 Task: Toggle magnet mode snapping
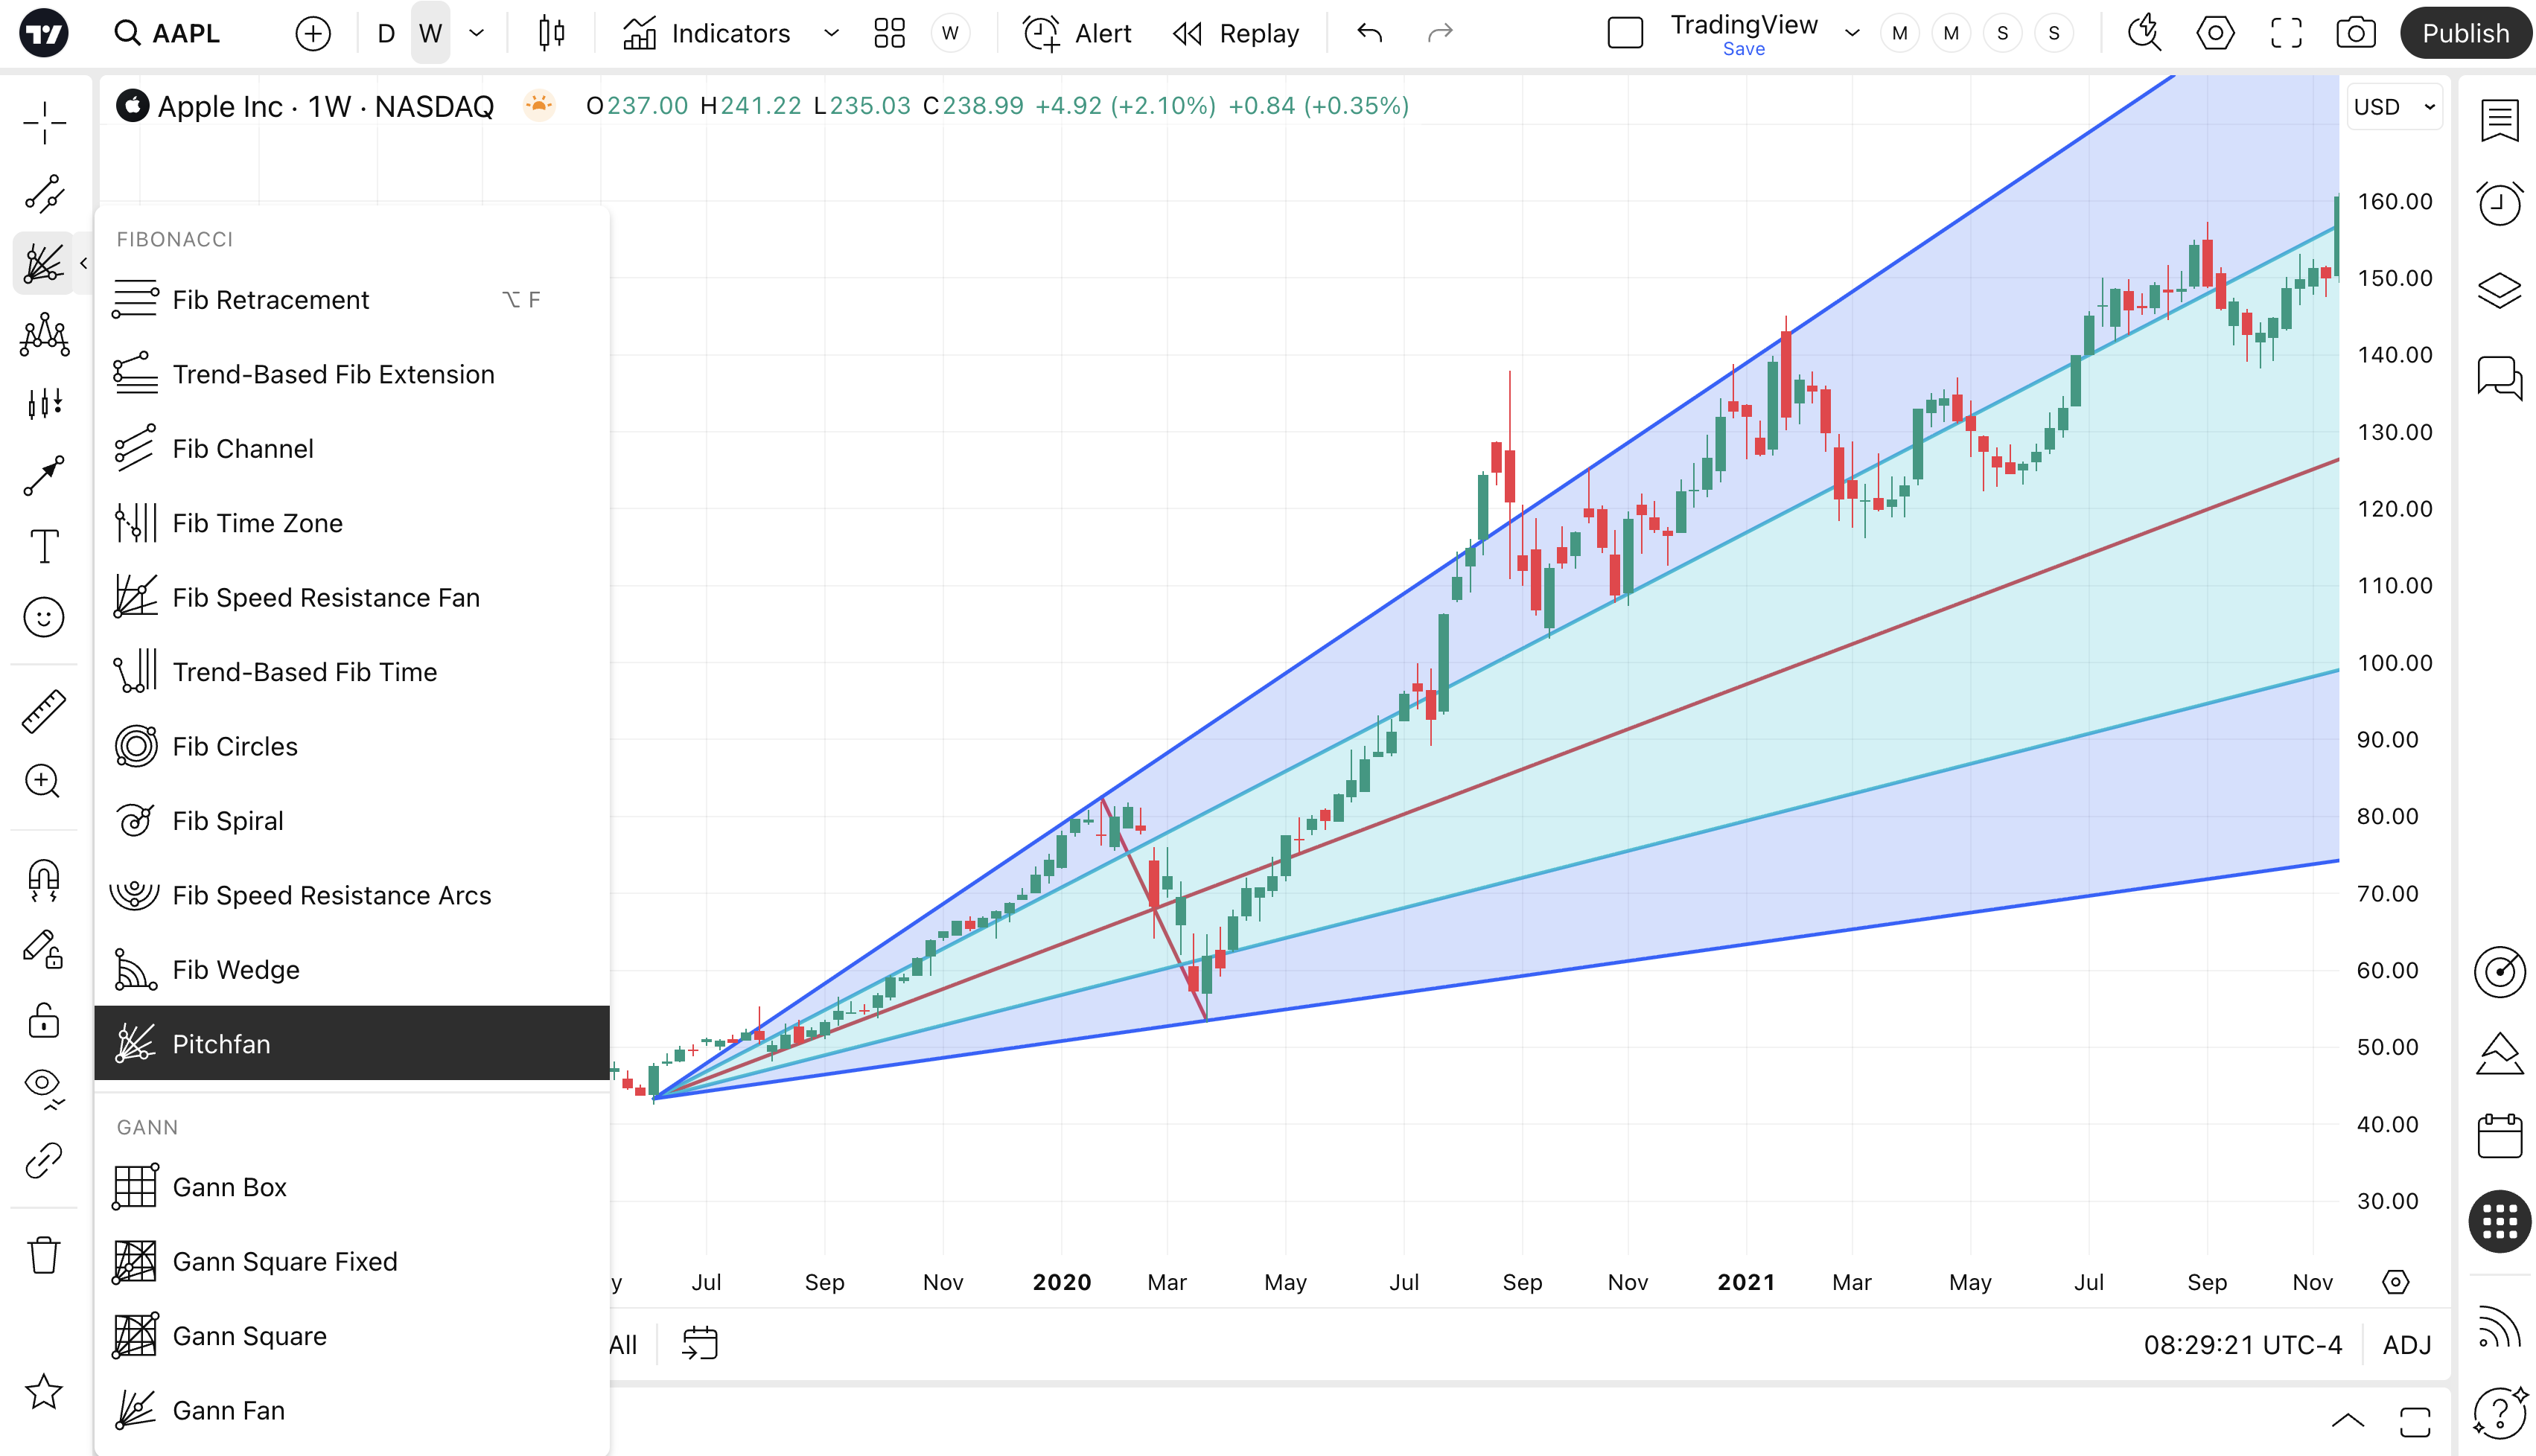pos(44,880)
